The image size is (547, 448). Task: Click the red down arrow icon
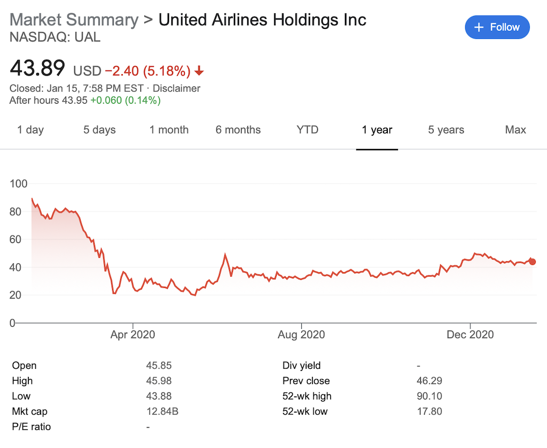pyautogui.click(x=199, y=71)
